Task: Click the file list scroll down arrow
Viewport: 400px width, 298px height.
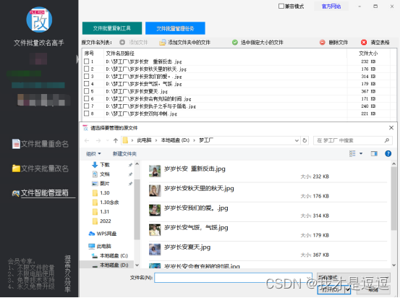Action: point(393,265)
